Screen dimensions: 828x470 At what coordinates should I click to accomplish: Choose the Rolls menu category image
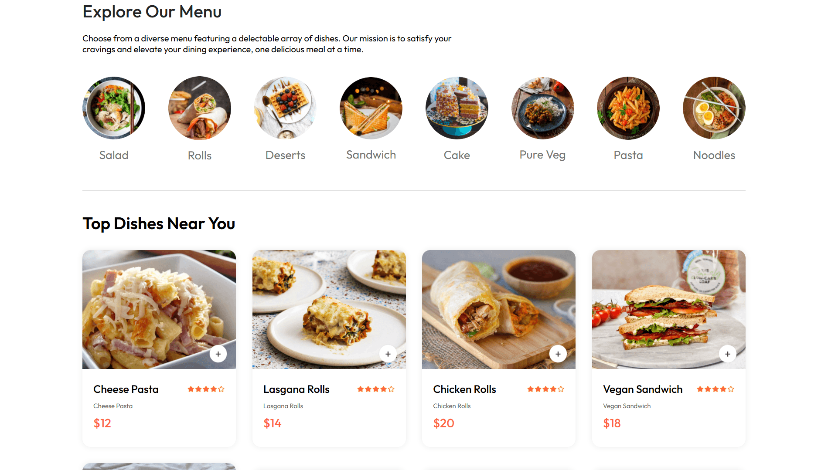200,108
